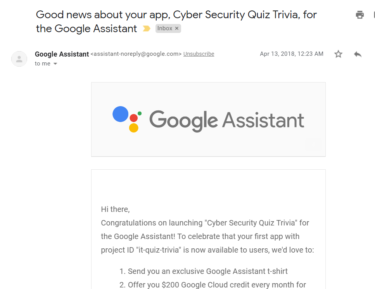
Task: Click the "Hi there," greeting line
Action: [115, 209]
